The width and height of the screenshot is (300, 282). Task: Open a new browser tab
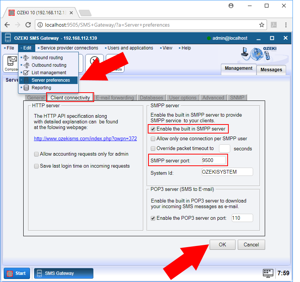[x=85, y=13]
